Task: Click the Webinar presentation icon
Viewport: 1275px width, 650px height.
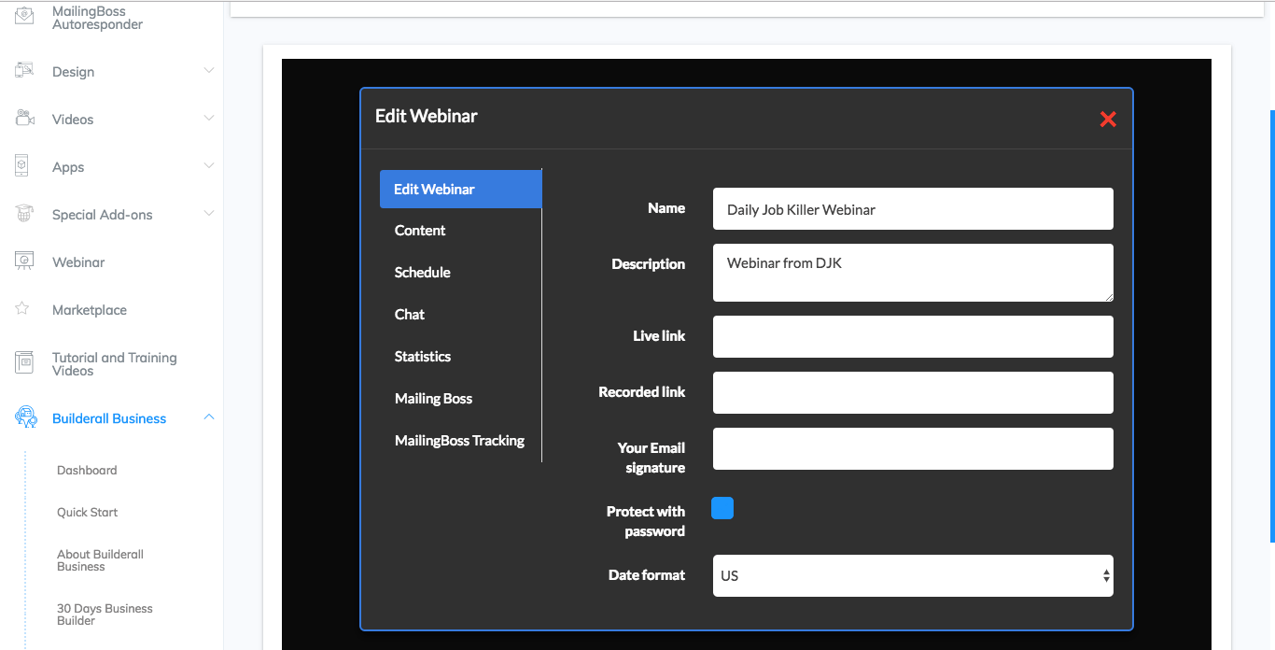Action: [24, 261]
